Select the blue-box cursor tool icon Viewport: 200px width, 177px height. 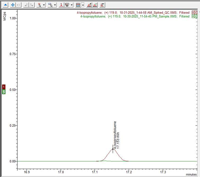pos(50,5)
